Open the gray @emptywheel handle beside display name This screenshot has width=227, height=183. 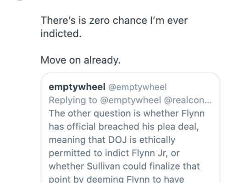click(x=138, y=87)
